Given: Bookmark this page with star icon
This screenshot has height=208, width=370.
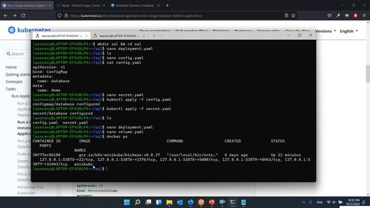Looking at the screenshot, I should [x=293, y=16].
